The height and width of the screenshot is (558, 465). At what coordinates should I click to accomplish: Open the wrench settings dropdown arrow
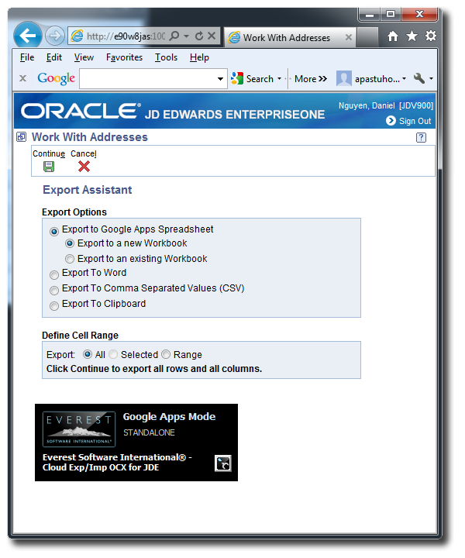pyautogui.click(x=431, y=78)
